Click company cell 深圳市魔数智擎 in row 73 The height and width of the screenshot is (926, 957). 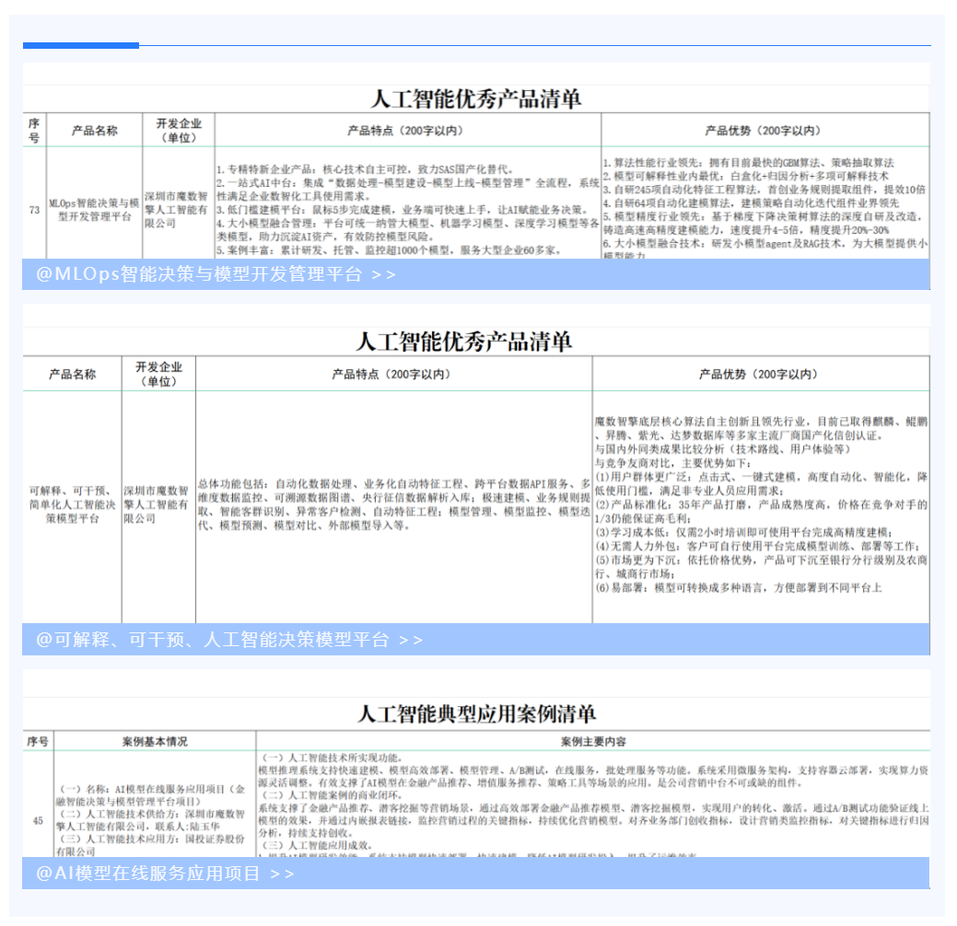click(178, 210)
